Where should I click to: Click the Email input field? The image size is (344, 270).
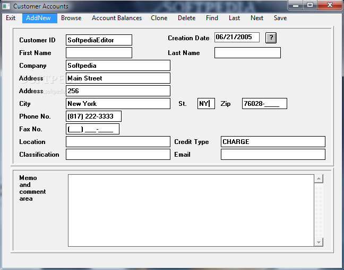click(x=273, y=154)
